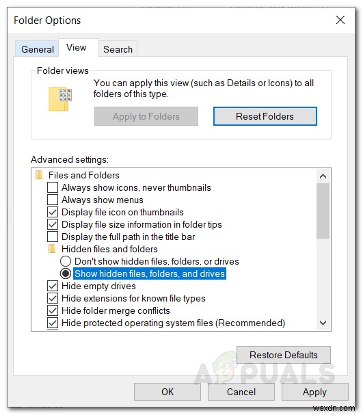The image size is (363, 415).
Task: Click the scrollbar down arrow in Advanced settings
Action: [323, 323]
